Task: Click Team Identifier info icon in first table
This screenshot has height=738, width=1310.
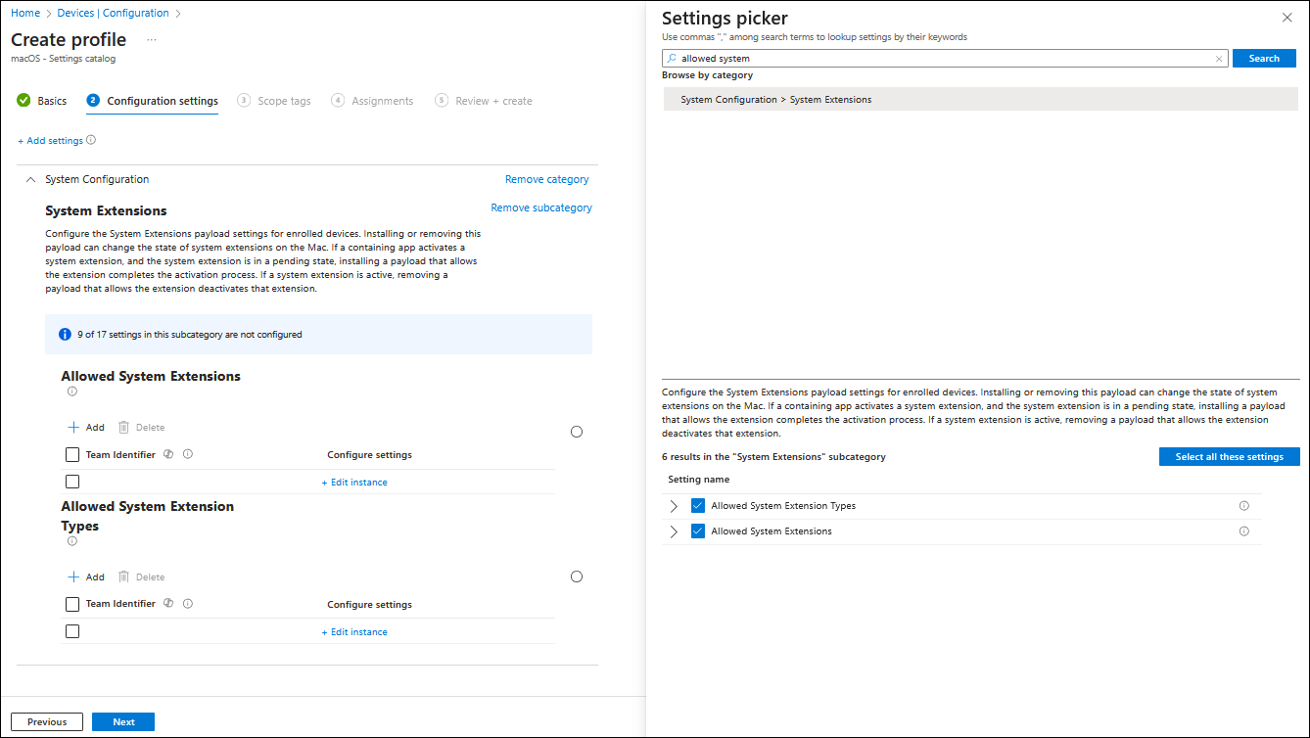Action: (188, 454)
